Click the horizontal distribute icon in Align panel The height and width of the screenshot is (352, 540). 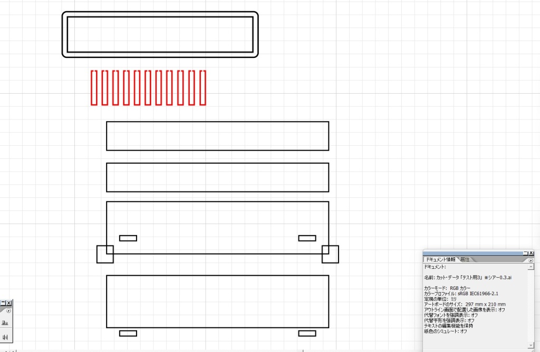pyautogui.click(x=5, y=337)
